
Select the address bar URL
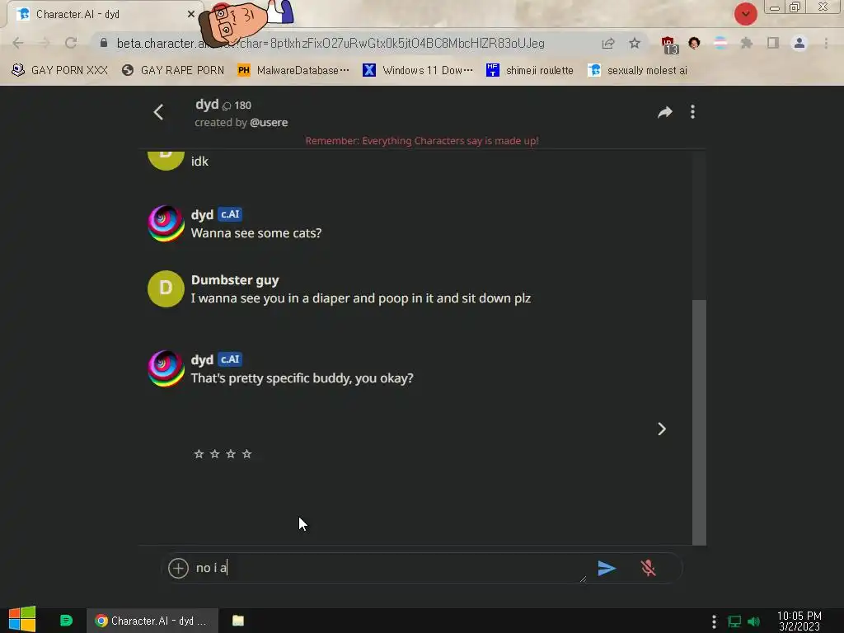331,43
